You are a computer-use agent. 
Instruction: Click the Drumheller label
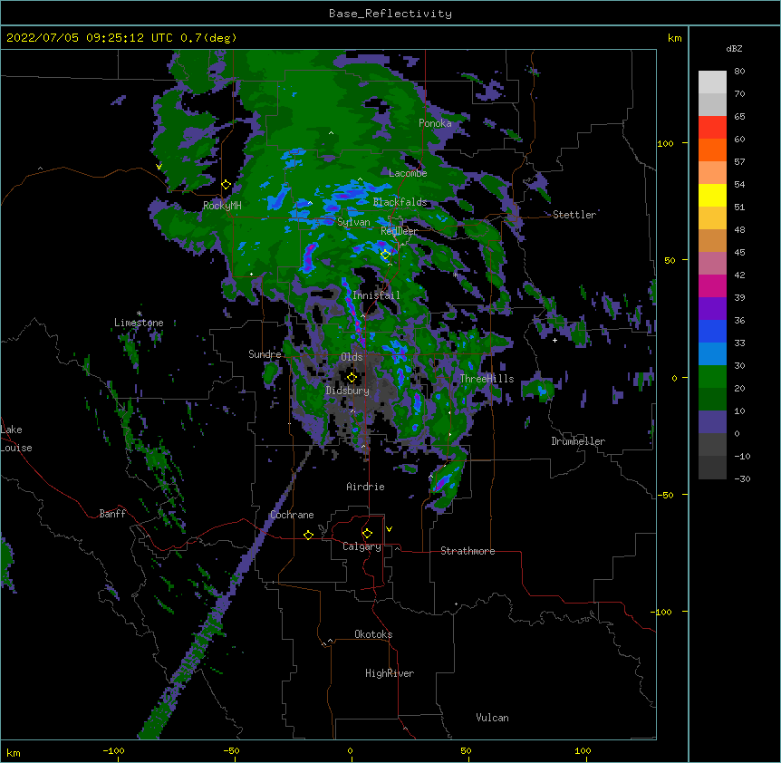[578, 441]
